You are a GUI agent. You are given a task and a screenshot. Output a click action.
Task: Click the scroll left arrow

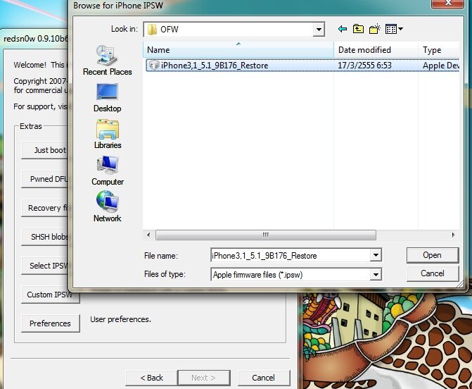coord(148,235)
